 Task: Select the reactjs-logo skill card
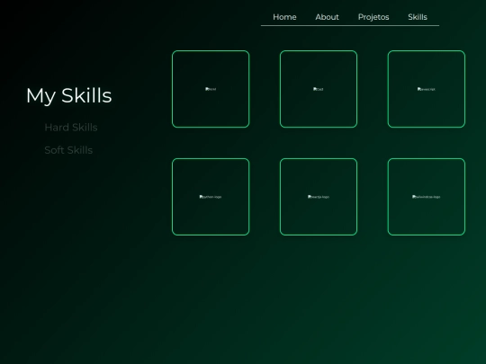pos(319,197)
